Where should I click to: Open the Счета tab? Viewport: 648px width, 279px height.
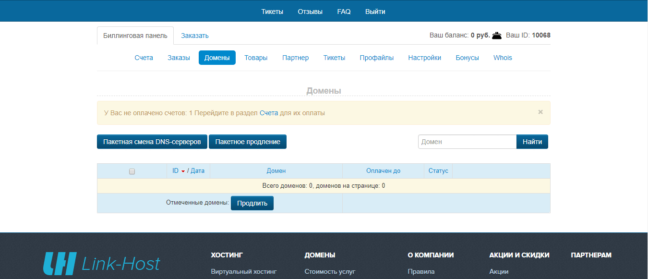[144, 58]
